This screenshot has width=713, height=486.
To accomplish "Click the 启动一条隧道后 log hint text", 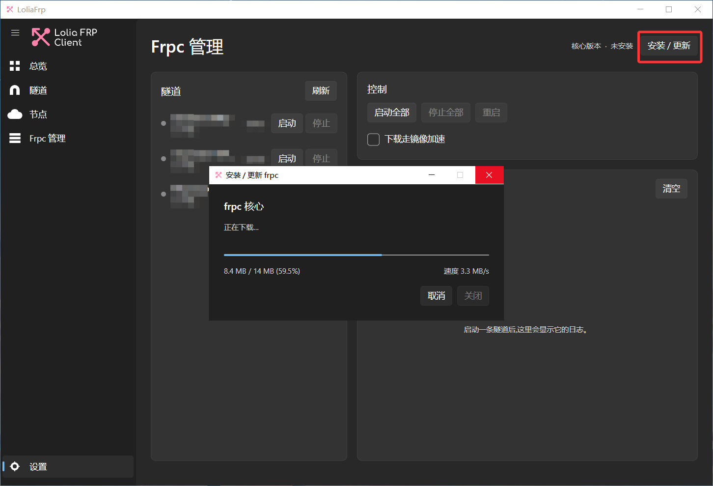I will pos(525,330).
